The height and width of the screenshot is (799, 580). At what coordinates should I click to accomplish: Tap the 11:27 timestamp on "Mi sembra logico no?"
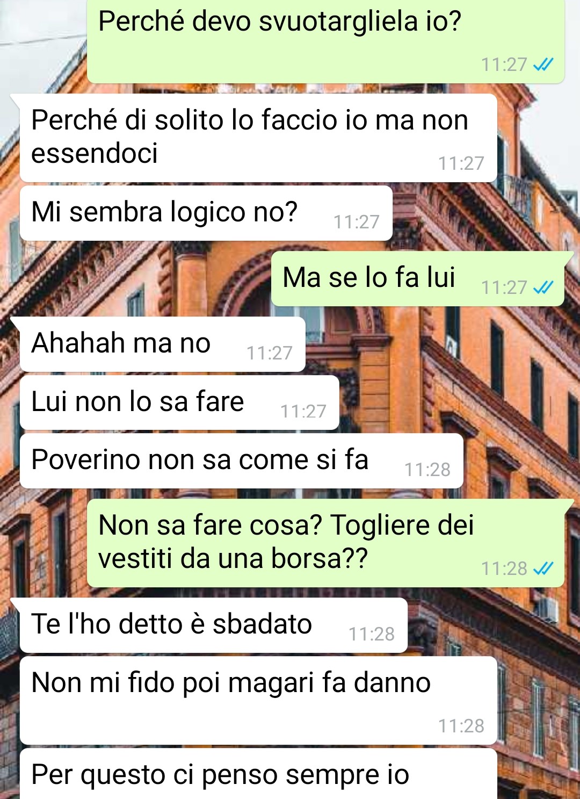[x=356, y=222]
